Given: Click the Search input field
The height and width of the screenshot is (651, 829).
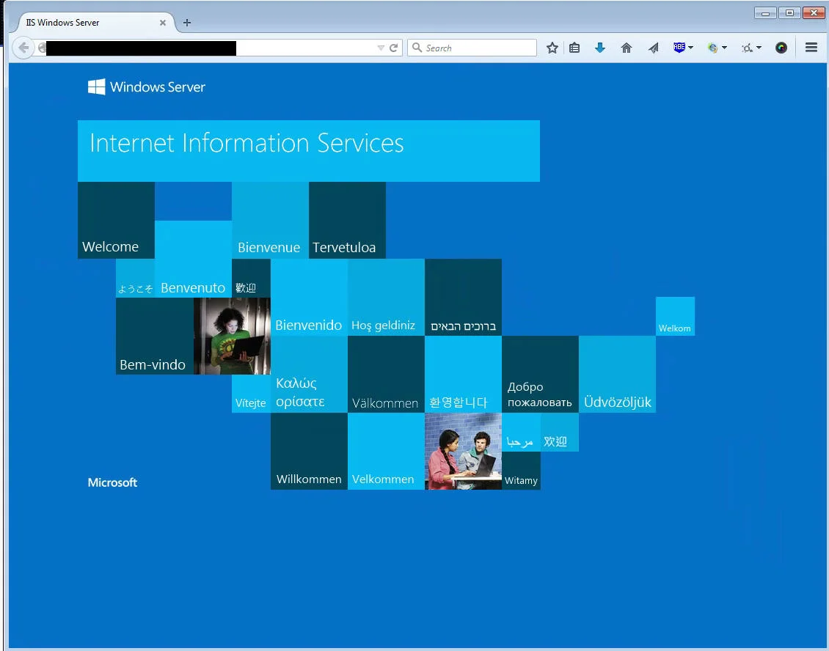Looking at the screenshot, I should pos(472,48).
